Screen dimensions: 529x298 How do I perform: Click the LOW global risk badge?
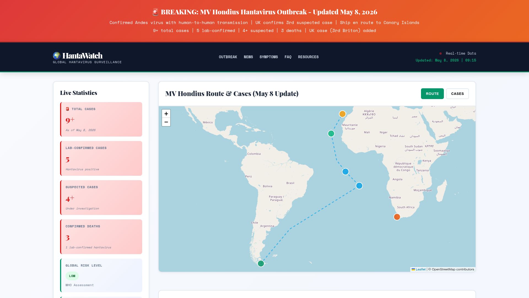pos(72,276)
